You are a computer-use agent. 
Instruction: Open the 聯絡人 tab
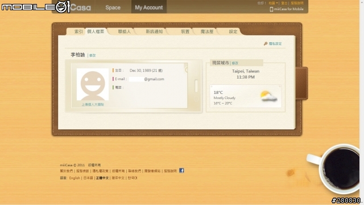[x=125, y=31]
